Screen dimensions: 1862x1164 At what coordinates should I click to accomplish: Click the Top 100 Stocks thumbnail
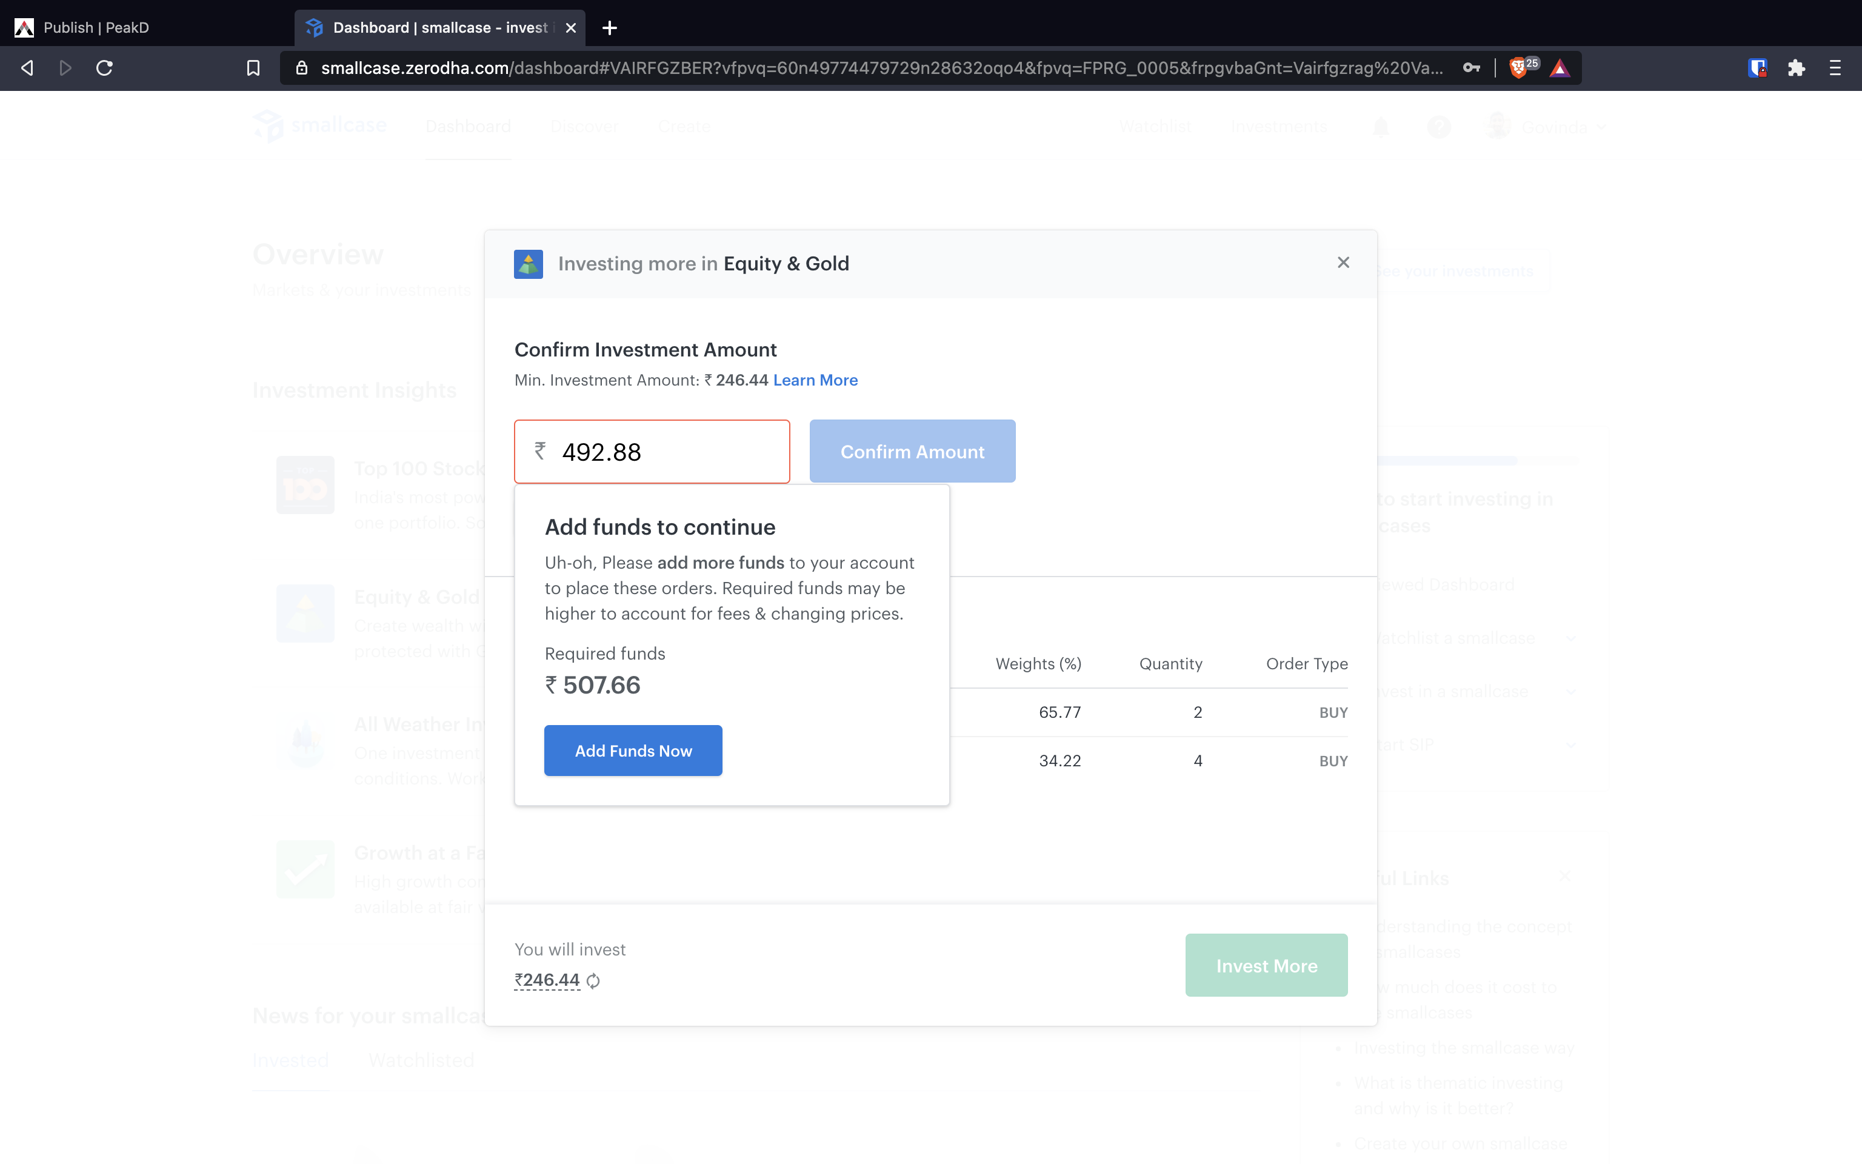[x=305, y=485]
